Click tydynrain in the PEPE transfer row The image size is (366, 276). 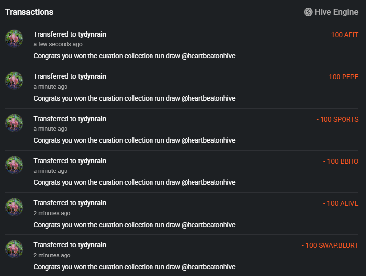pos(92,76)
